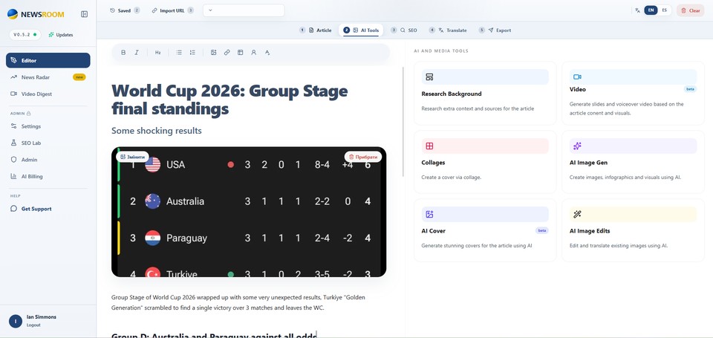Open Saved articles list
Image resolution: width=713 pixels, height=338 pixels.
pyautogui.click(x=125, y=10)
